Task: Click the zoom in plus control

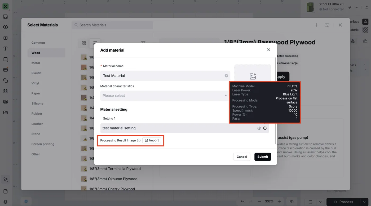Action: (279, 202)
